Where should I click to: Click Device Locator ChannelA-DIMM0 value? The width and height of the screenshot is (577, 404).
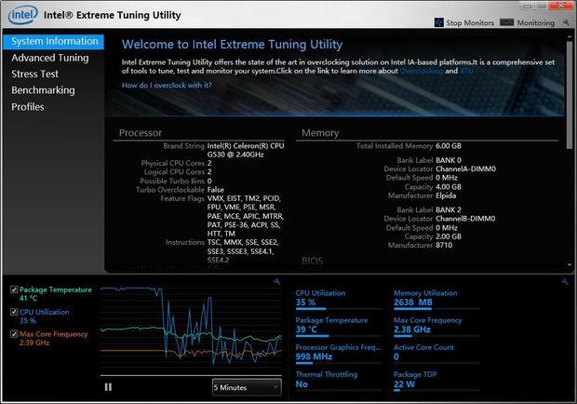point(465,168)
